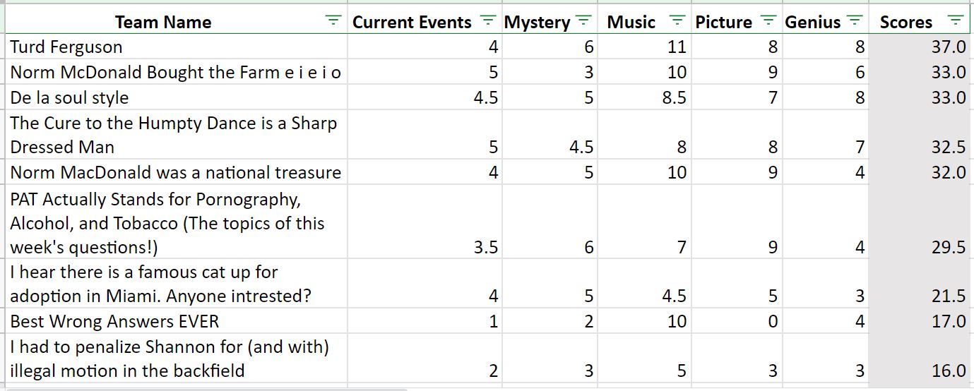The height and width of the screenshot is (391, 974).
Task: Select the Turd Ferguson team cell
Action: [176, 47]
